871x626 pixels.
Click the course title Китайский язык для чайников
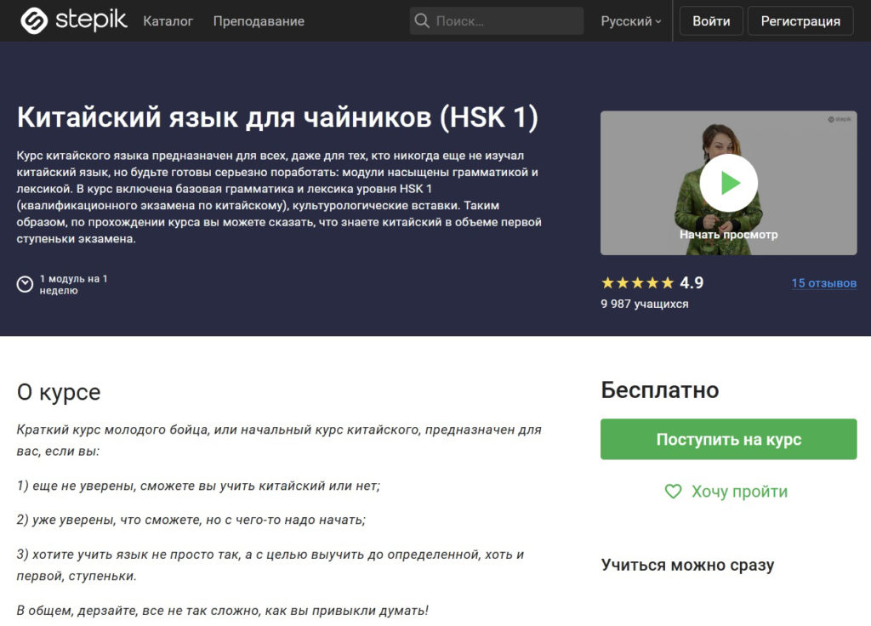277,117
